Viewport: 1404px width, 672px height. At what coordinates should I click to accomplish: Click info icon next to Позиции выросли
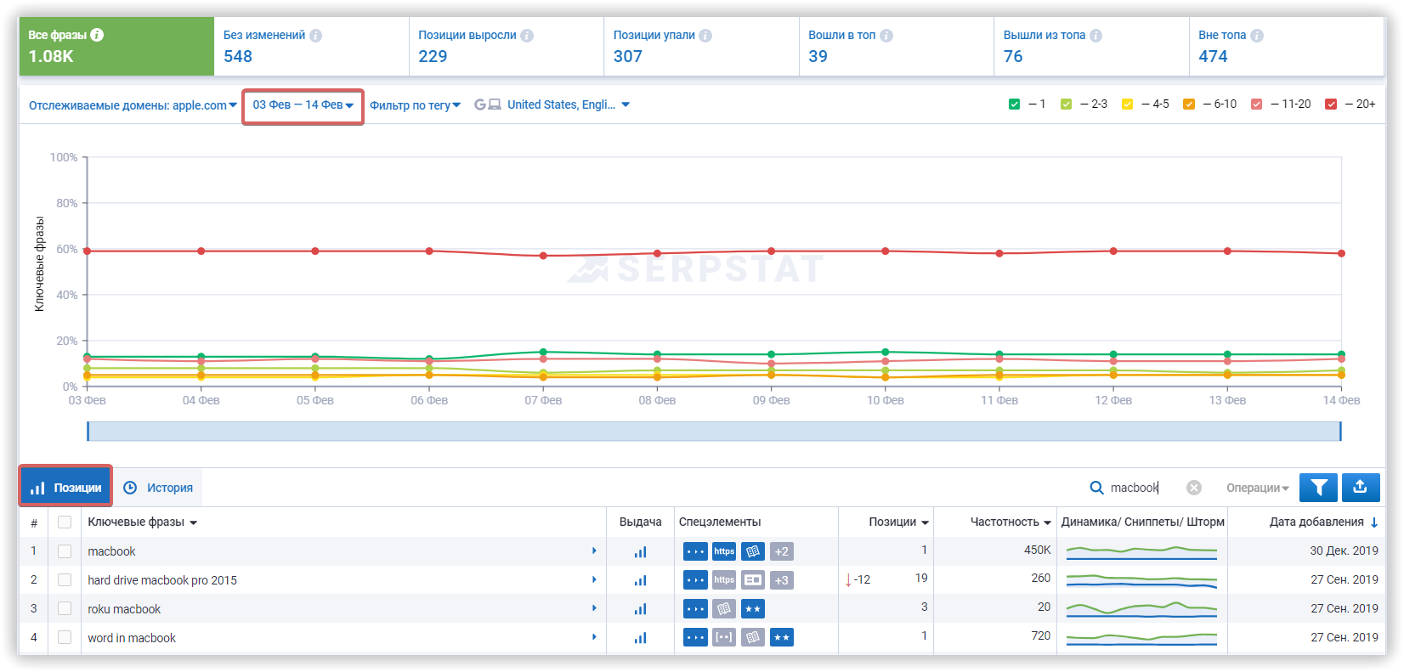coord(527,36)
